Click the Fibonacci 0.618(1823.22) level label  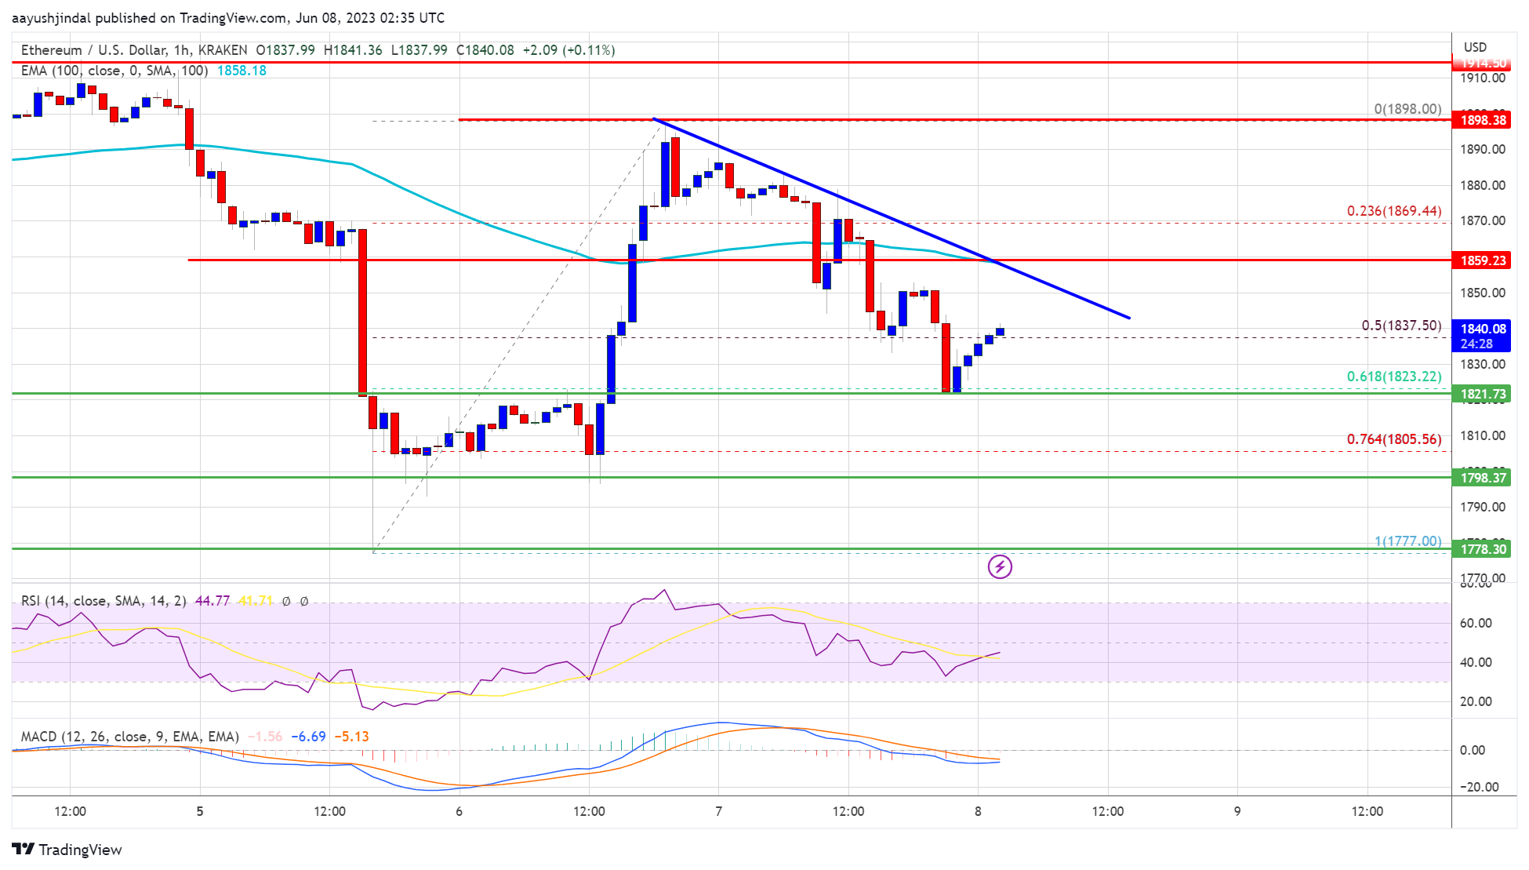[1394, 377]
